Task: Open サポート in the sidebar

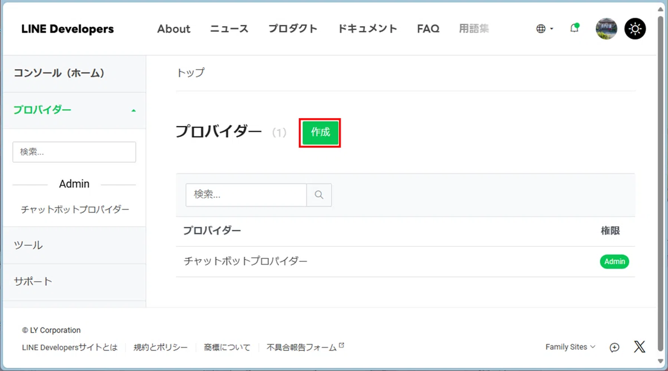Action: pyautogui.click(x=75, y=282)
